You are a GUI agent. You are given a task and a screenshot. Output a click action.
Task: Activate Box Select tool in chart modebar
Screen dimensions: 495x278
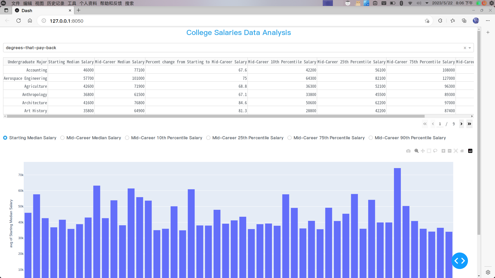point(429,151)
